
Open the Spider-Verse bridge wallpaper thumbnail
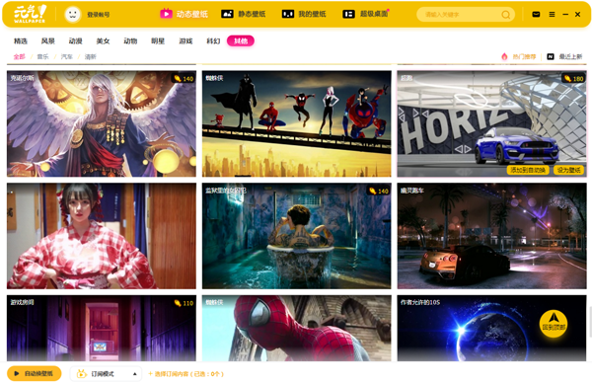[296, 123]
